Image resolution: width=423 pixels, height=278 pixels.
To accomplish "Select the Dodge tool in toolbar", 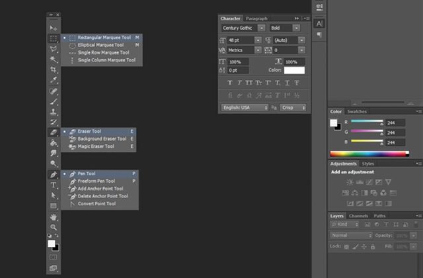I will click(54, 163).
